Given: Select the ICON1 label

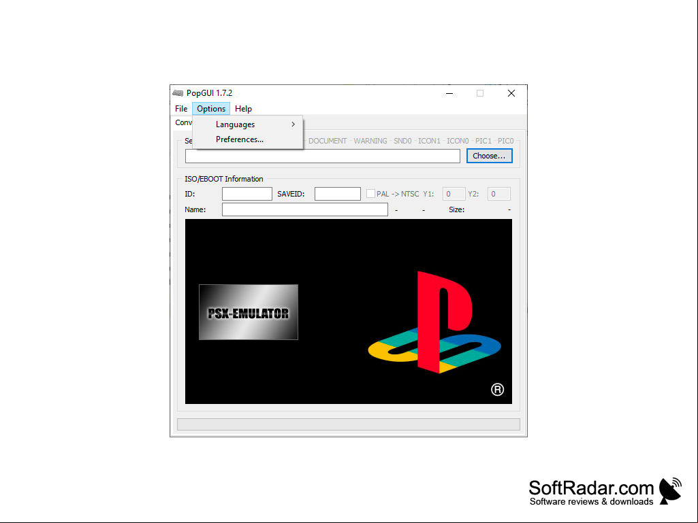Looking at the screenshot, I should [x=429, y=141].
